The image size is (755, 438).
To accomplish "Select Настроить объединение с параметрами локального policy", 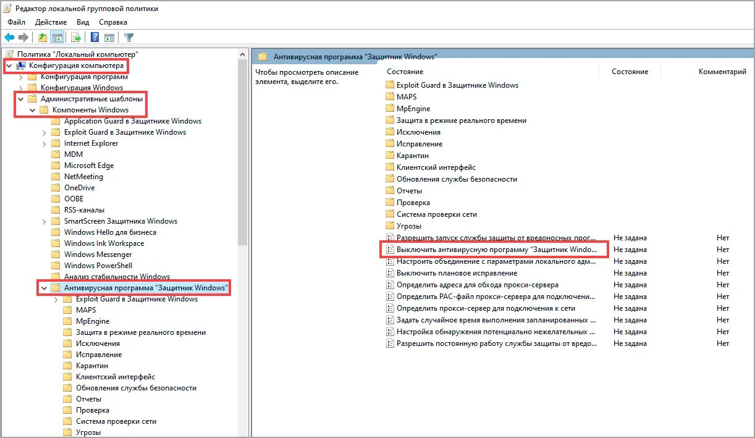I will point(496,261).
